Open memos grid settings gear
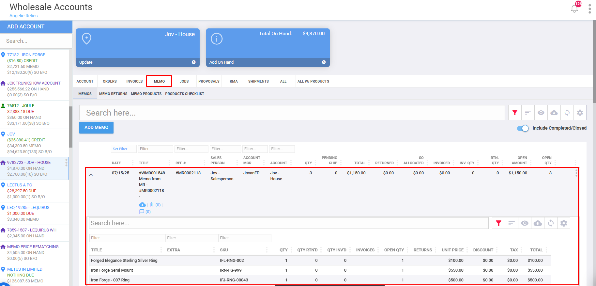The height and width of the screenshot is (286, 596). pyautogui.click(x=580, y=113)
